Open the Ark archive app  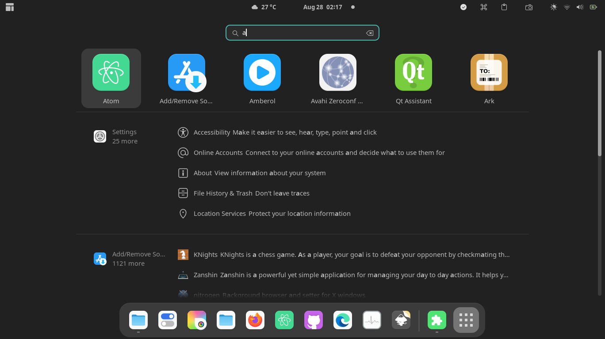489,79
